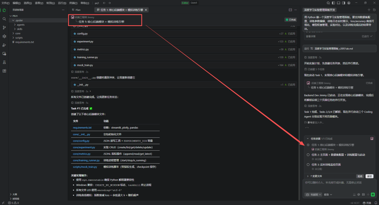
Task: Open Run and Debug view
Action: click(4, 45)
